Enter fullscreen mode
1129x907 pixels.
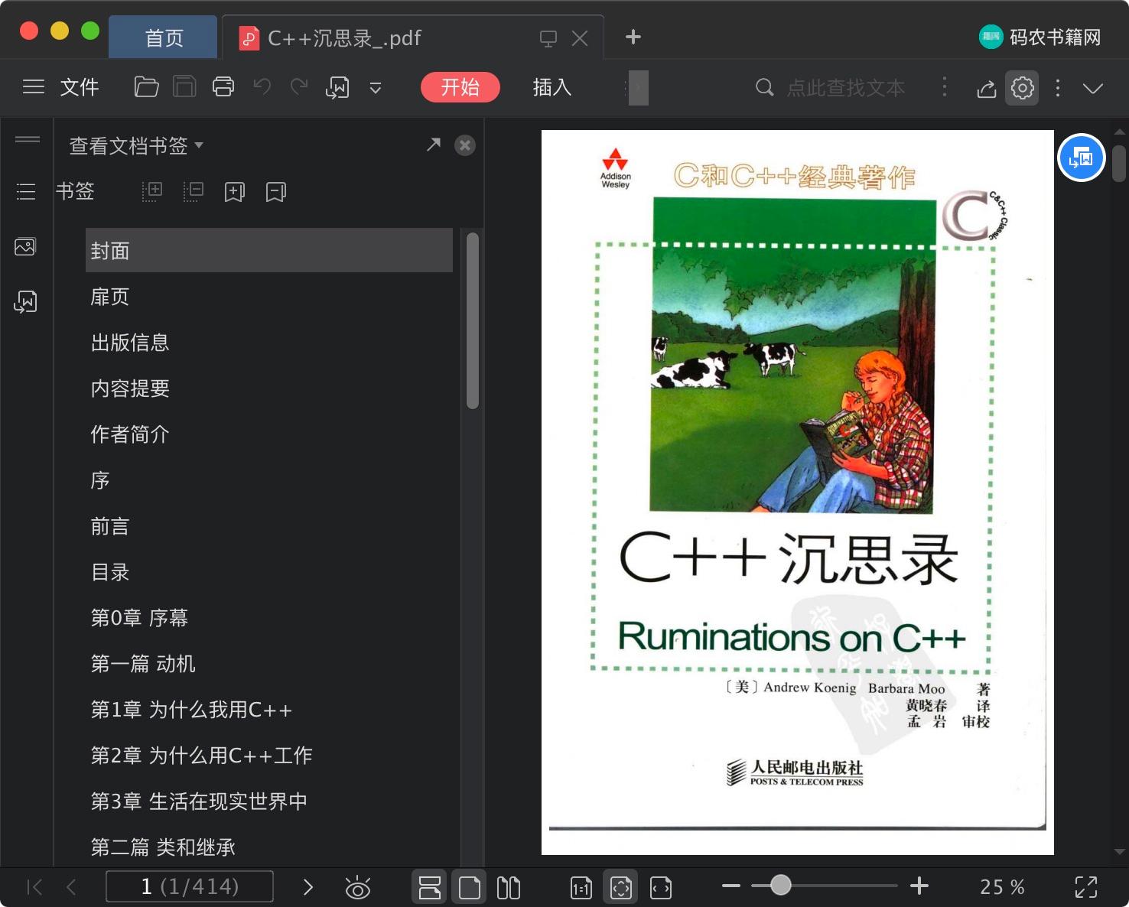[x=1086, y=887]
